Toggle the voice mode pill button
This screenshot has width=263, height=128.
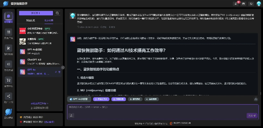[x=133, y=99]
